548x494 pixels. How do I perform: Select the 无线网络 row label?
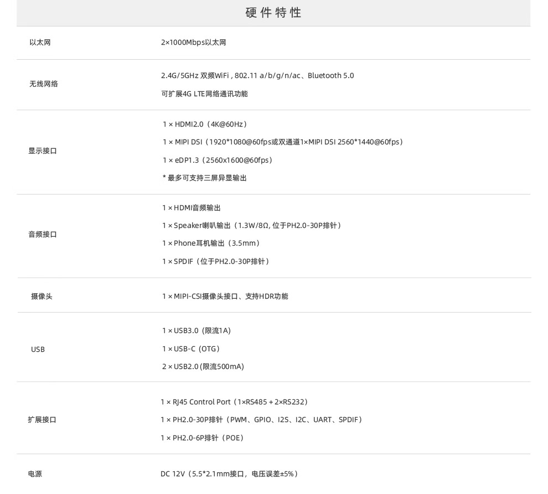point(44,84)
